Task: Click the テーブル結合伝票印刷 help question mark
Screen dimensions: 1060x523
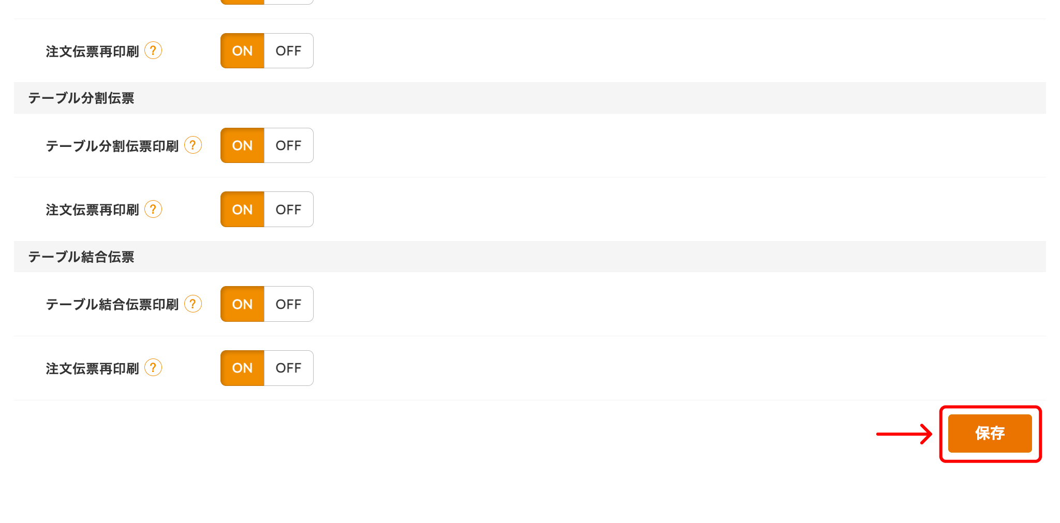Action: click(193, 304)
